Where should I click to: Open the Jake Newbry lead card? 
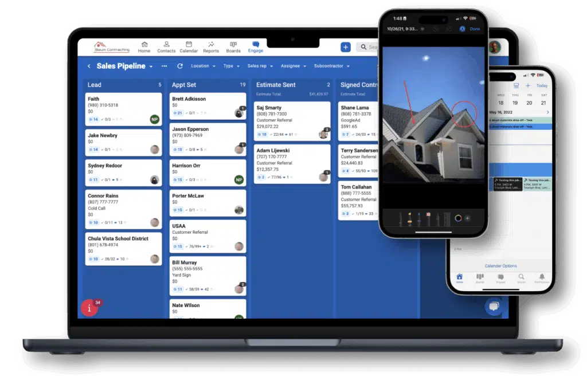[123, 143]
